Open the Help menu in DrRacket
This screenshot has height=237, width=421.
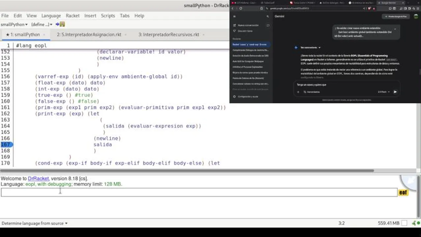[x=139, y=15]
